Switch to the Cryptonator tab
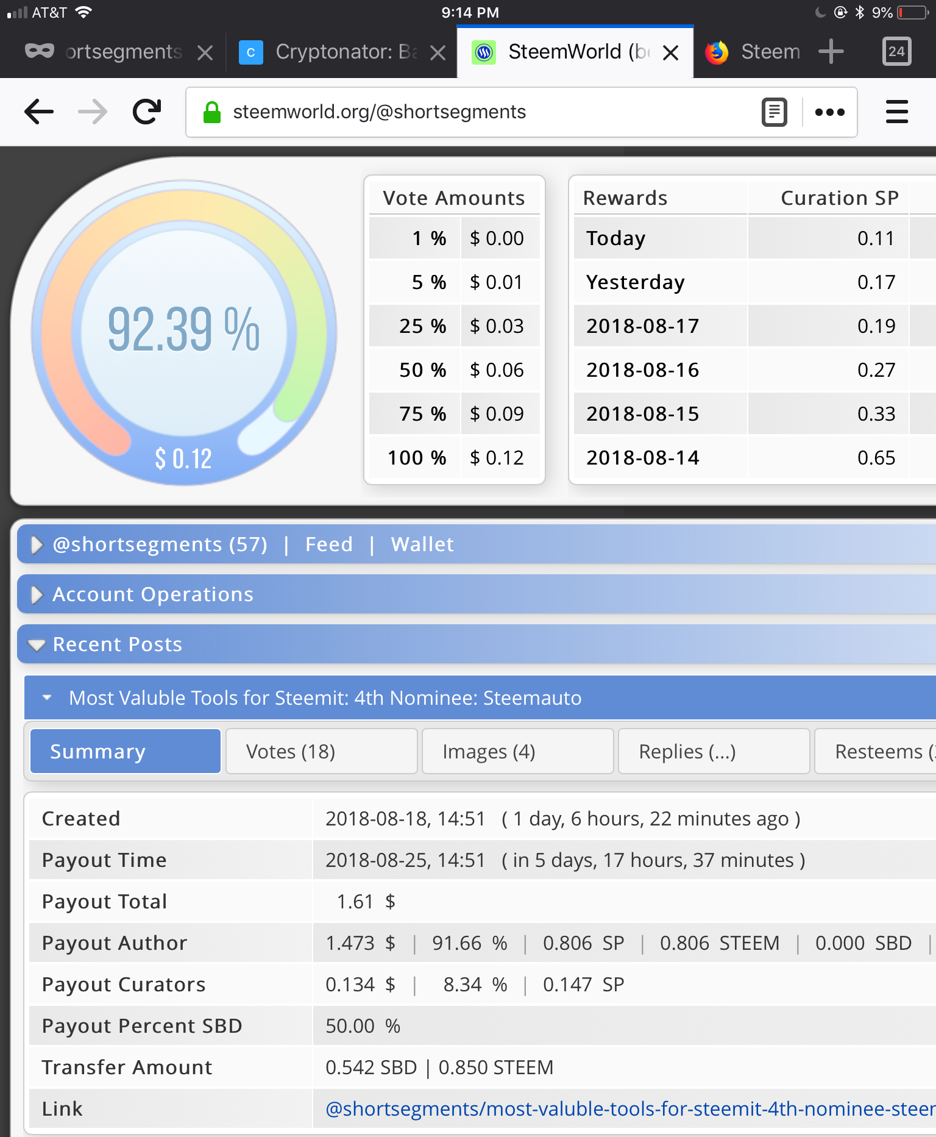The width and height of the screenshot is (936, 1137). tap(342, 52)
